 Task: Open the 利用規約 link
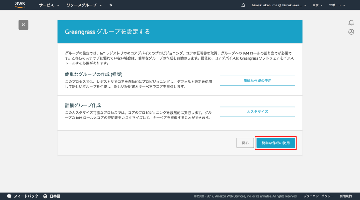point(346,196)
